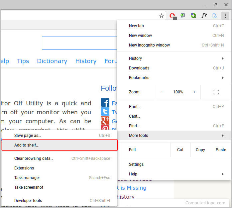The image size is (232, 208).
Task: Choose Print... from the menu
Action: [174, 107]
